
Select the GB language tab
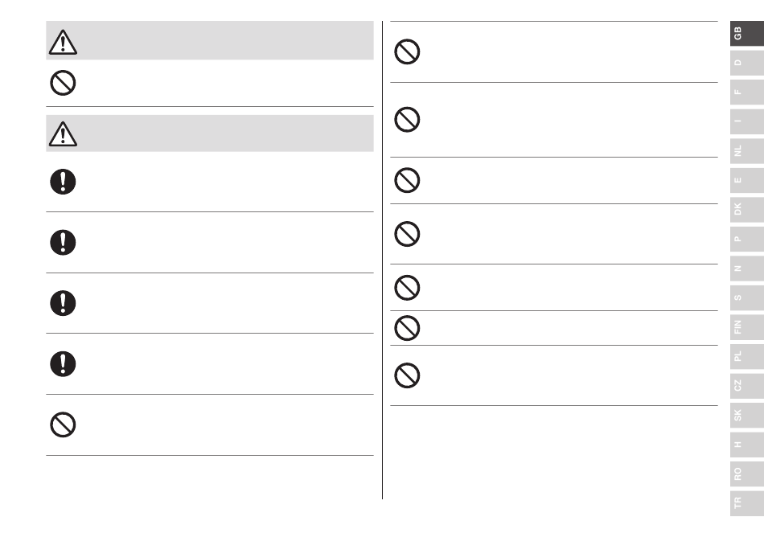[x=747, y=34]
